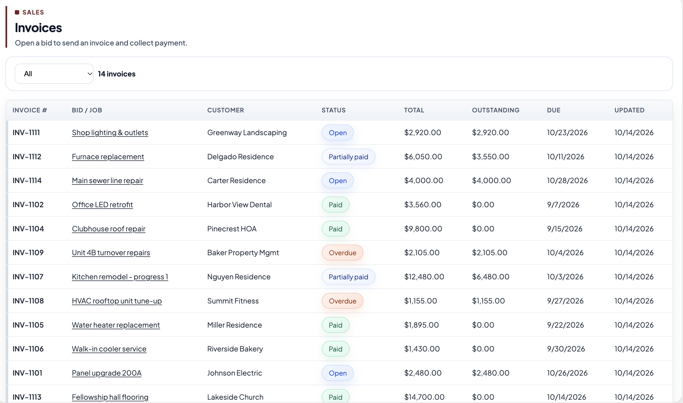Open the Shop lighting & outlets bid

110,133
